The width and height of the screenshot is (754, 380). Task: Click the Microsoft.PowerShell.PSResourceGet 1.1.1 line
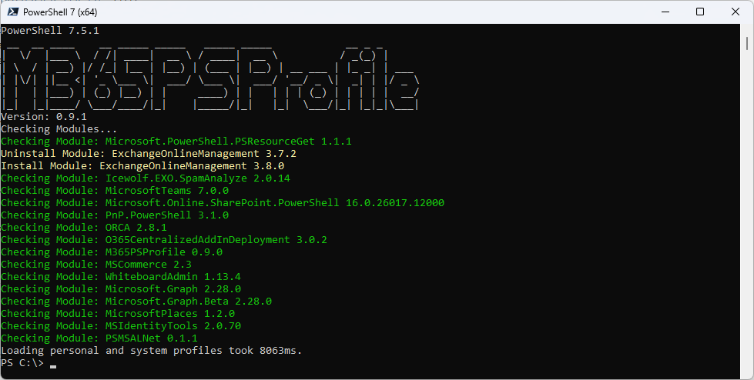(x=176, y=142)
